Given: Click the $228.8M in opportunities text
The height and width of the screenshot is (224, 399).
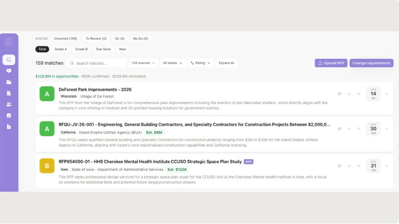Looking at the screenshot, I should coord(57,76).
